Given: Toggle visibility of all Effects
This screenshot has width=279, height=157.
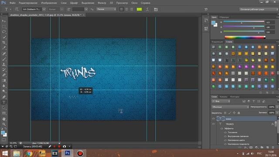Looking at the screenshot, I should [222, 128].
